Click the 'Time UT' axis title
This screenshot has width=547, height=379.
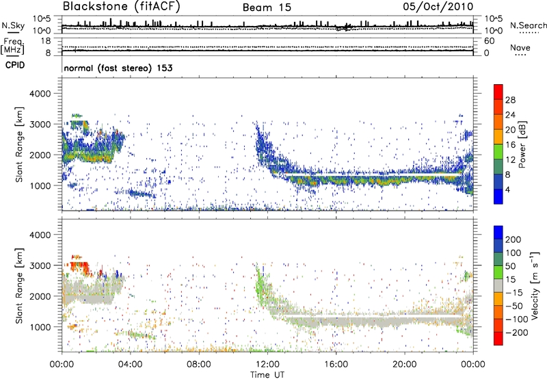[267, 375]
